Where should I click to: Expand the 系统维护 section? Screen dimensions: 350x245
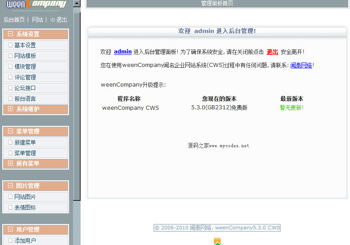coord(10,109)
